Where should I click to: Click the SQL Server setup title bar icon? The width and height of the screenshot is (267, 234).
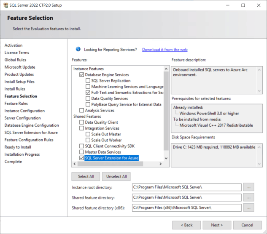pyautogui.click(x=5, y=5)
